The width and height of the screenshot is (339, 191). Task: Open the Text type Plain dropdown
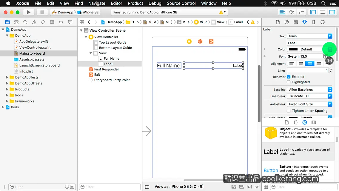click(309, 36)
